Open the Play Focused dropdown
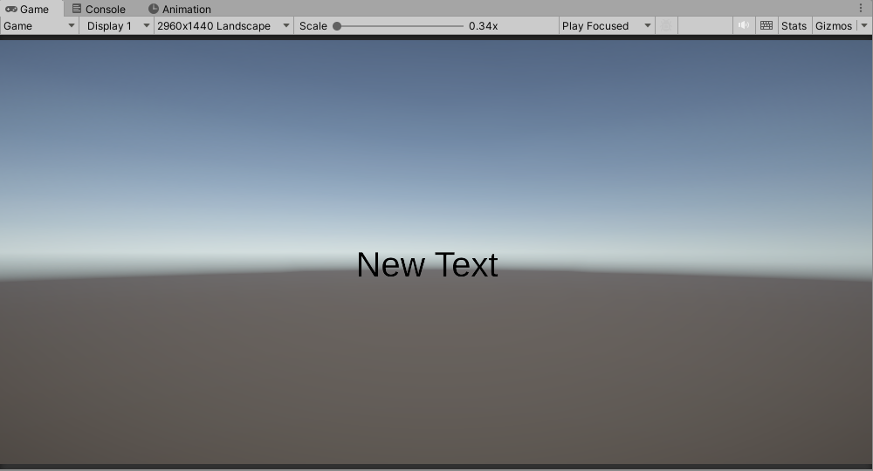This screenshot has height=471, width=873. (607, 25)
